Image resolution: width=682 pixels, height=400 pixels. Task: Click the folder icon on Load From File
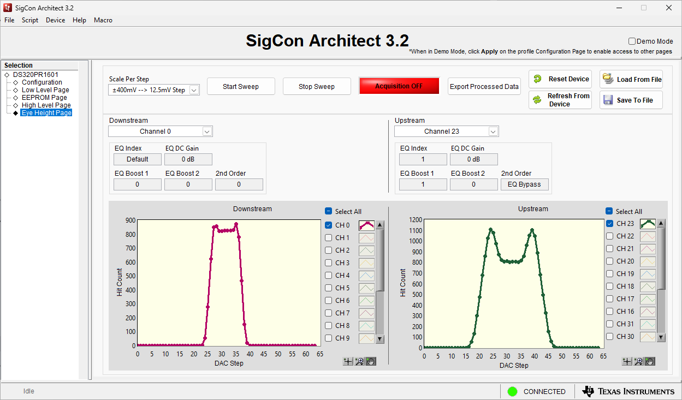point(608,79)
